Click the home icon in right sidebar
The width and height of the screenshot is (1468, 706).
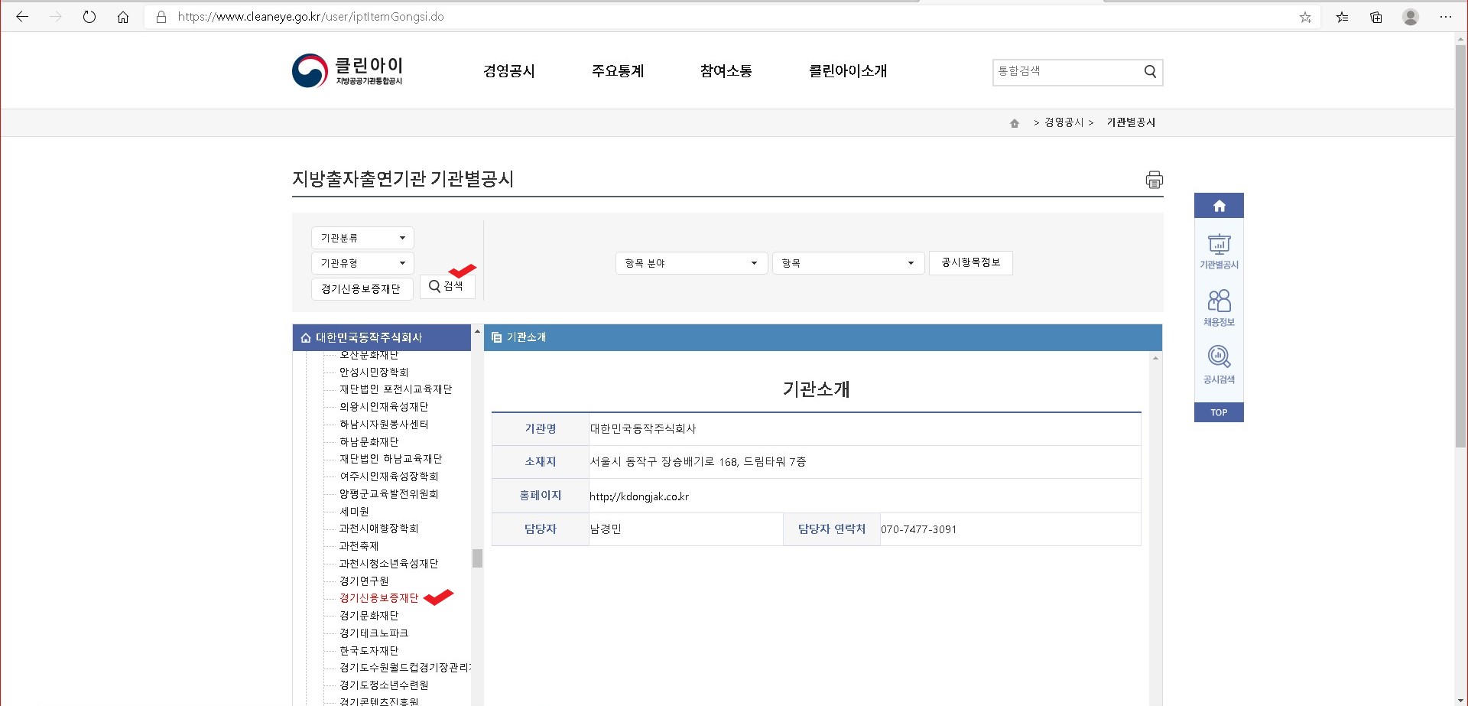[x=1219, y=206]
